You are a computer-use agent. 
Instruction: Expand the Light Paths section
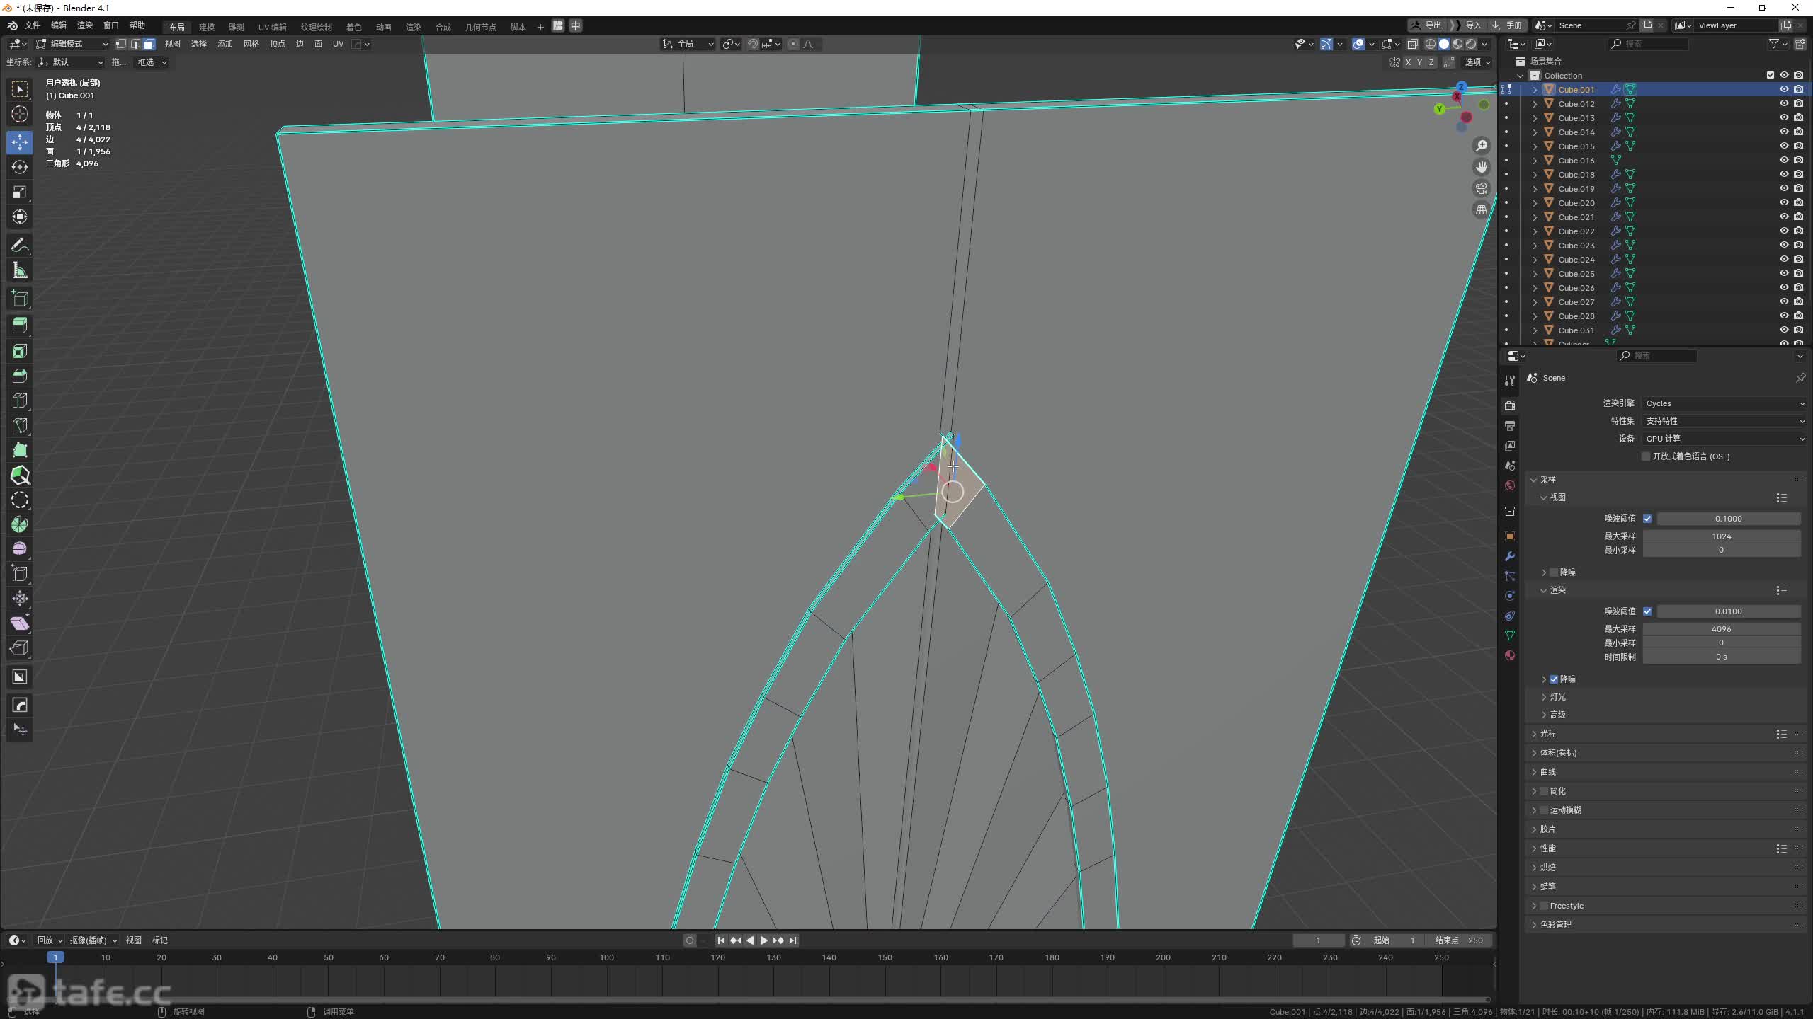[x=1548, y=734]
